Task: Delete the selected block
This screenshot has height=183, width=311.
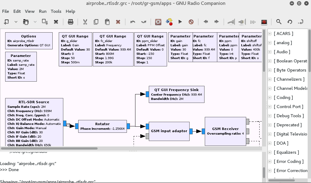Action: 118,22
